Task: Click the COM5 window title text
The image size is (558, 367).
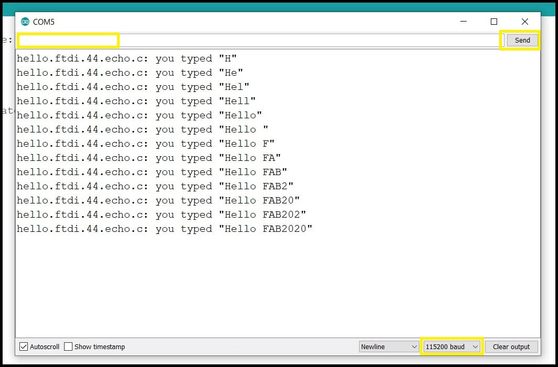Action: (x=44, y=22)
